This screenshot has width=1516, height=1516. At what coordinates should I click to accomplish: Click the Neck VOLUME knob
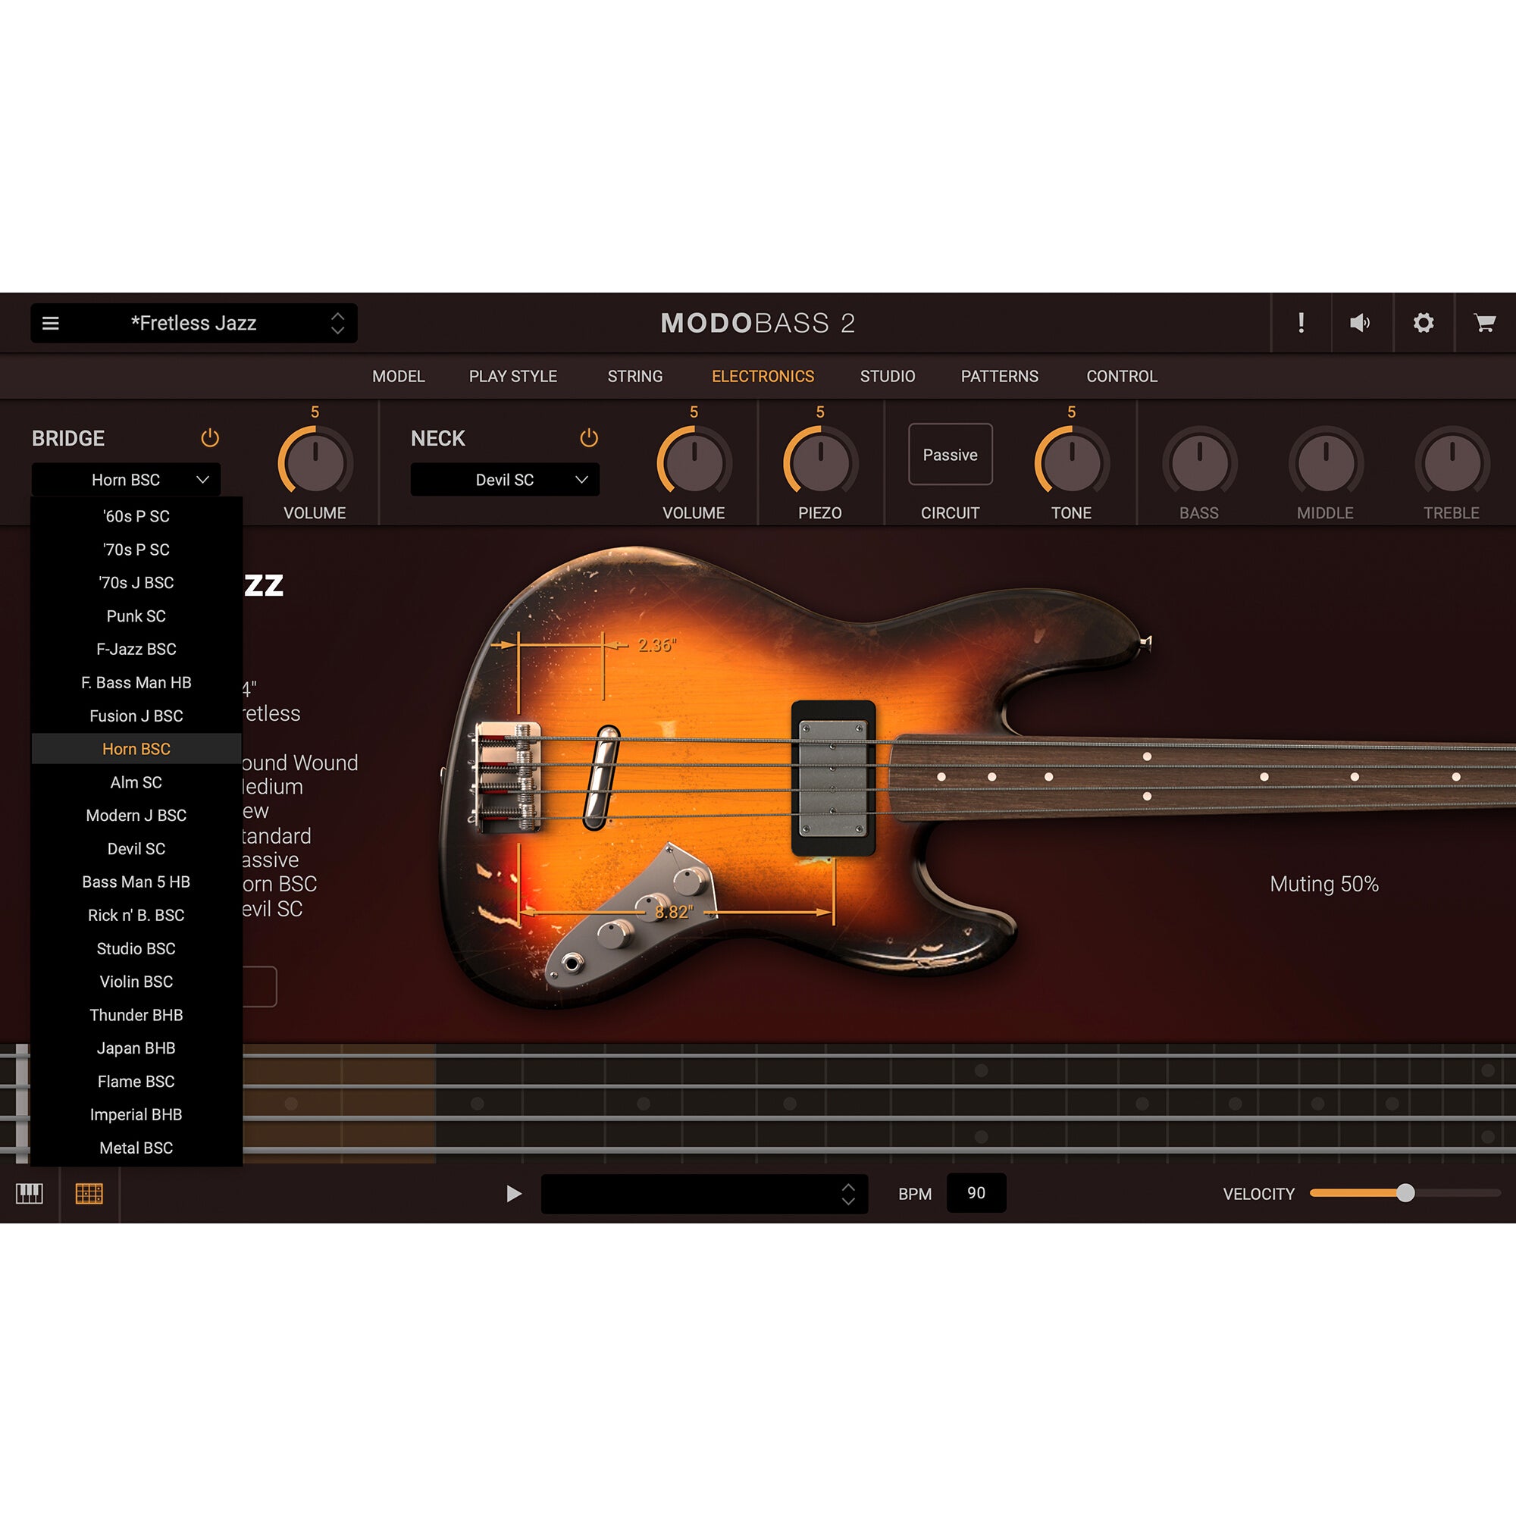pyautogui.click(x=694, y=462)
